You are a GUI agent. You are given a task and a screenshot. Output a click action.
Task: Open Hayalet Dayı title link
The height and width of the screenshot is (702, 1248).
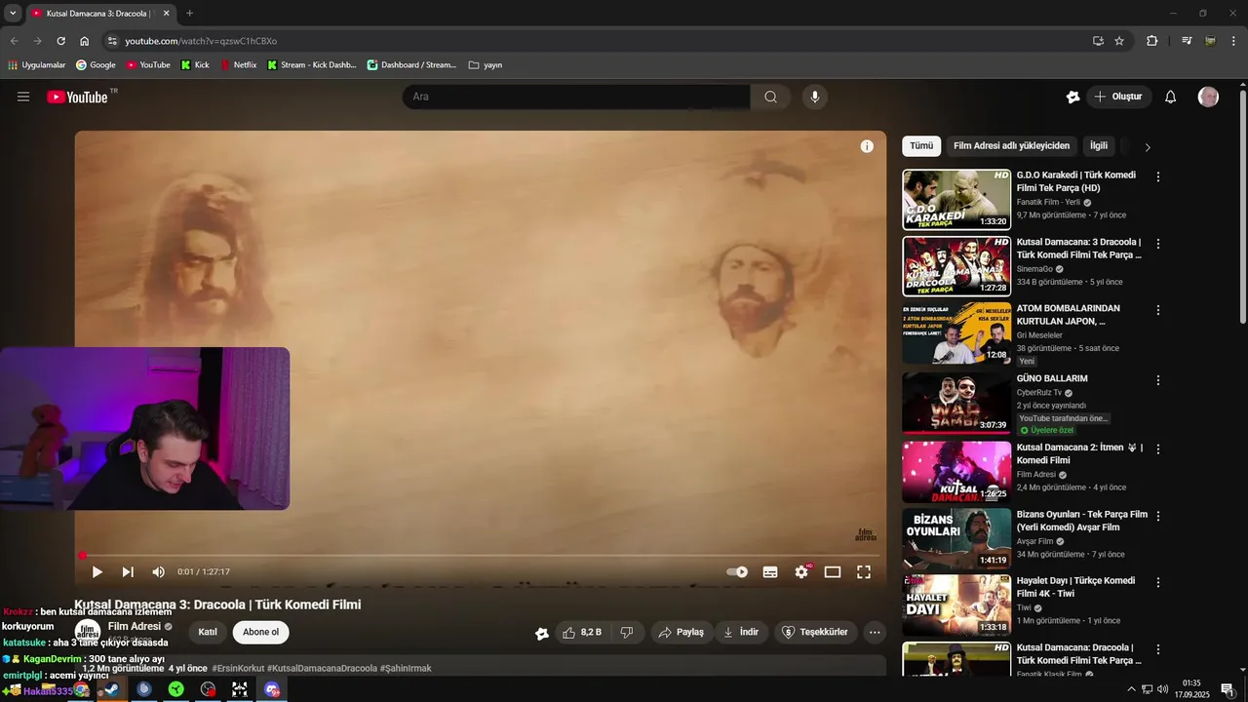click(1075, 587)
